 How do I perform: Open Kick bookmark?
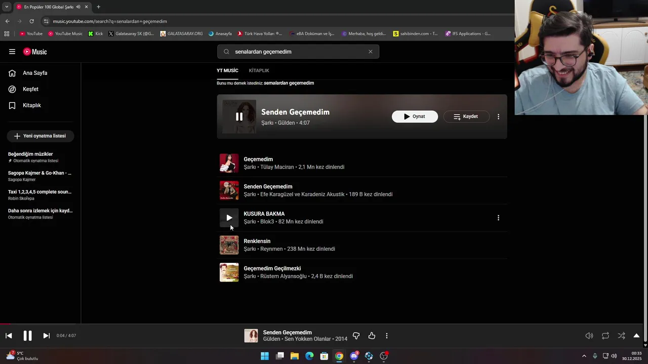[x=96, y=34]
